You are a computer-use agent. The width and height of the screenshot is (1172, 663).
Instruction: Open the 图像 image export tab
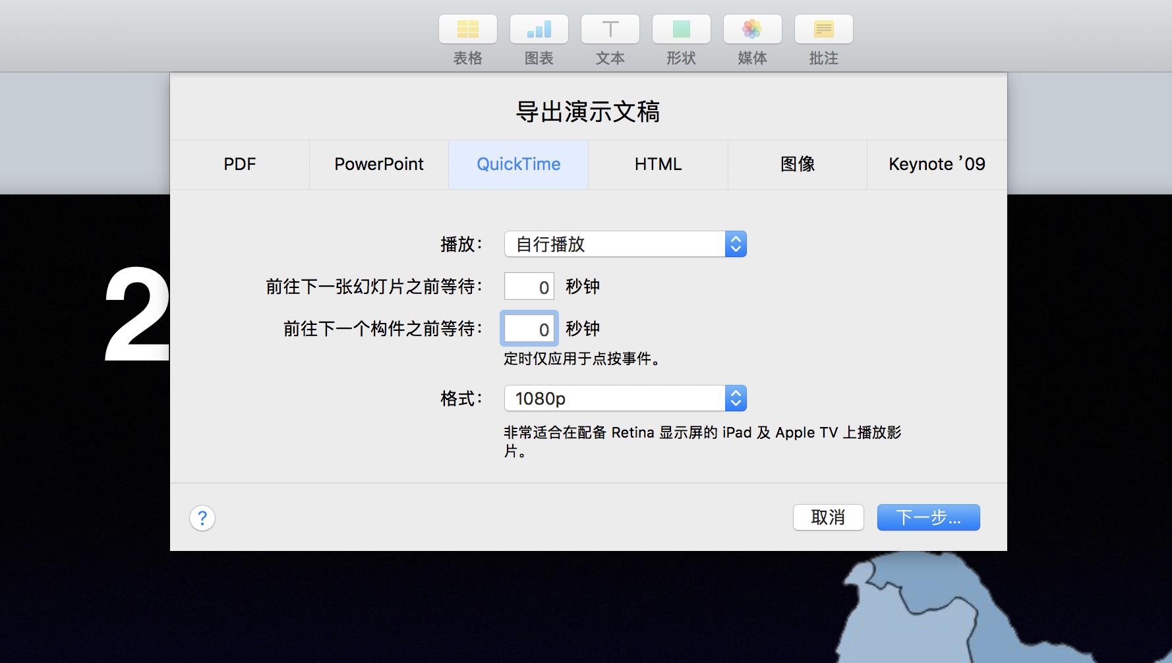[x=797, y=164]
